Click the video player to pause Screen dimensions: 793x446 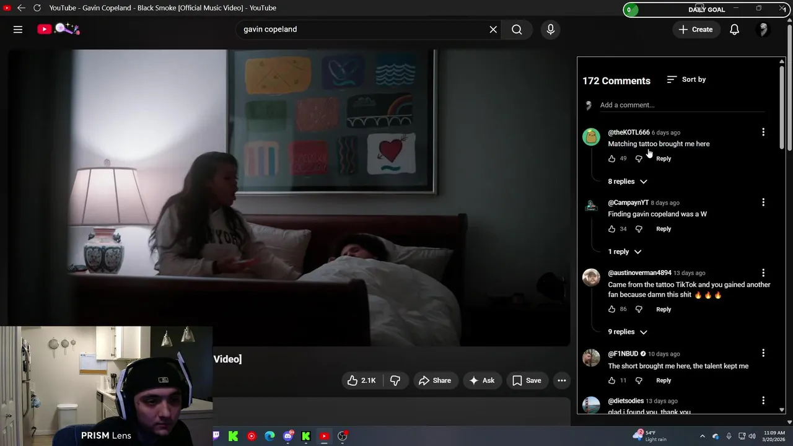289,197
